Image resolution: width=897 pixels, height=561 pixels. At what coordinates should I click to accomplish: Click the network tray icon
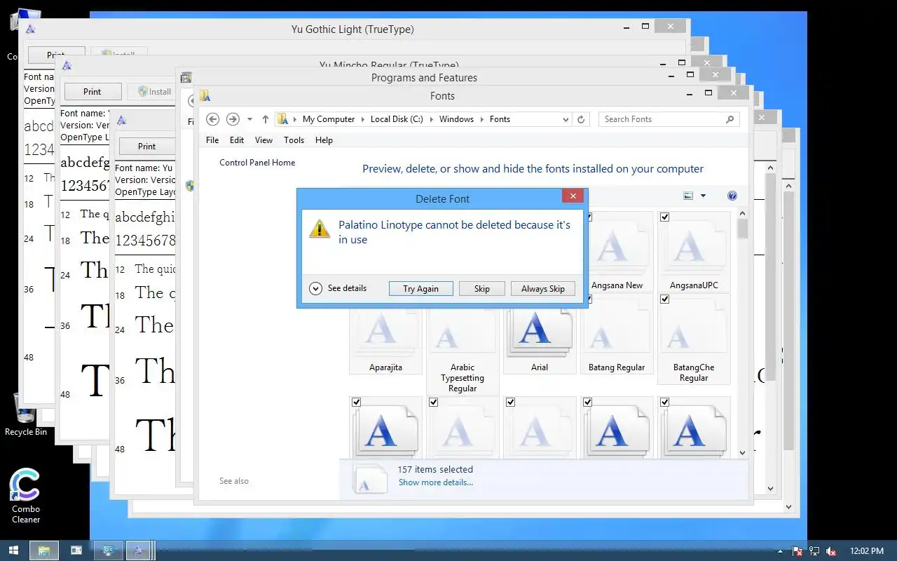(814, 551)
